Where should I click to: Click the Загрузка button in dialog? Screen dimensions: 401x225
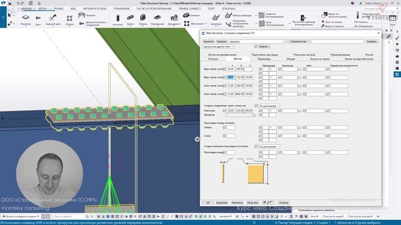(x=221, y=41)
